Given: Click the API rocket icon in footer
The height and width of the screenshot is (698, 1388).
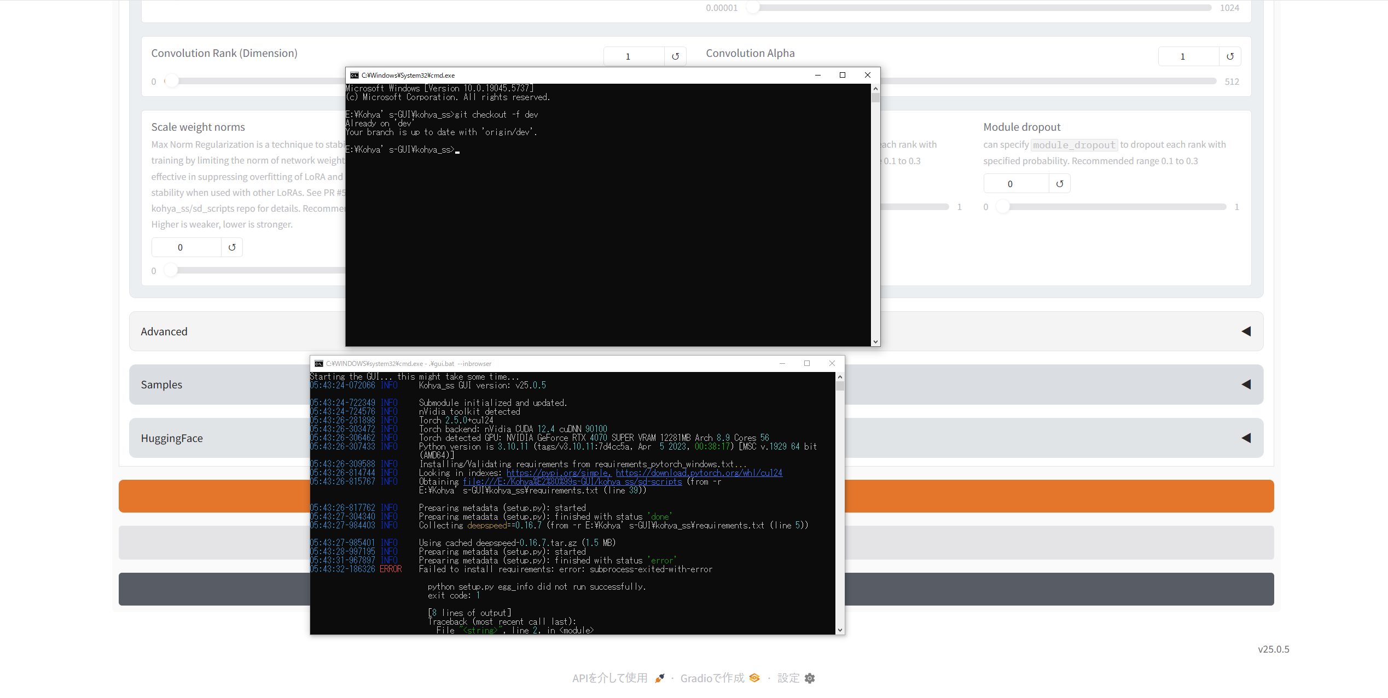Looking at the screenshot, I should point(660,678).
